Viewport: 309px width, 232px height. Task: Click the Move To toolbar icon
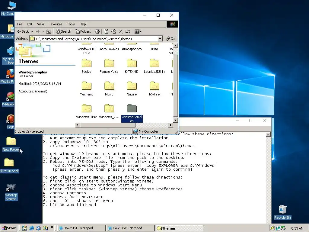pyautogui.click(x=106, y=31)
